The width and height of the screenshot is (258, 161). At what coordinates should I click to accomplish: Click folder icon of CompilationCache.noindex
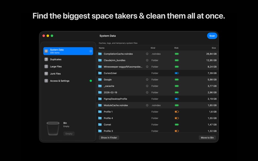tap(100, 54)
